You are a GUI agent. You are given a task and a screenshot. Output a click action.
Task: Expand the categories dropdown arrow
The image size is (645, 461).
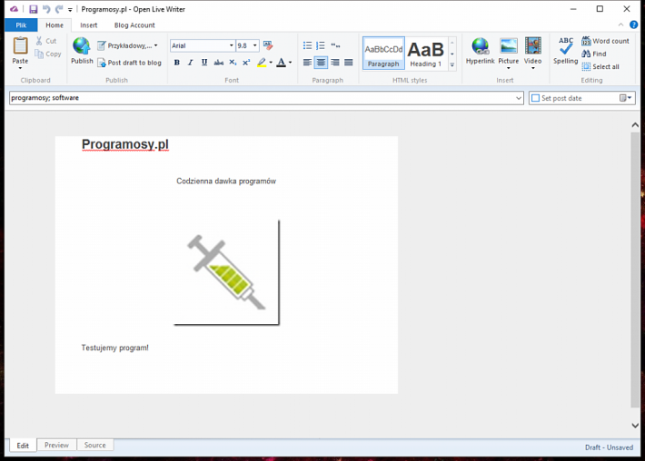click(519, 98)
